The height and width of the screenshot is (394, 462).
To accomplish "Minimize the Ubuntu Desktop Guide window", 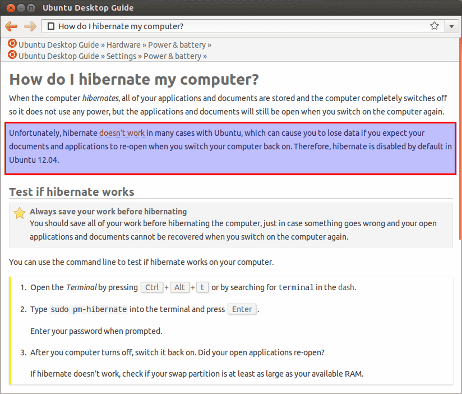I will point(21,8).
